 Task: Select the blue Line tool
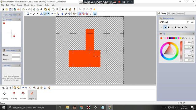click(x=52, y=14)
